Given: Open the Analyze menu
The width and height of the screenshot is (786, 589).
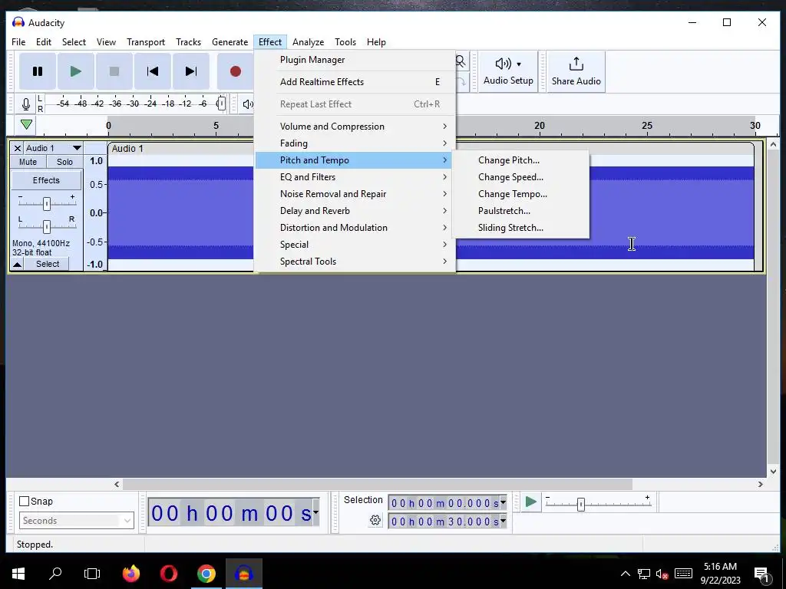Looking at the screenshot, I should point(309,42).
